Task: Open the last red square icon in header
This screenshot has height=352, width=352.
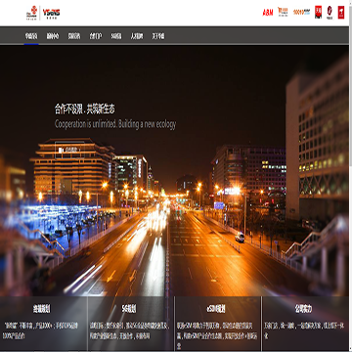Action: pos(341,13)
